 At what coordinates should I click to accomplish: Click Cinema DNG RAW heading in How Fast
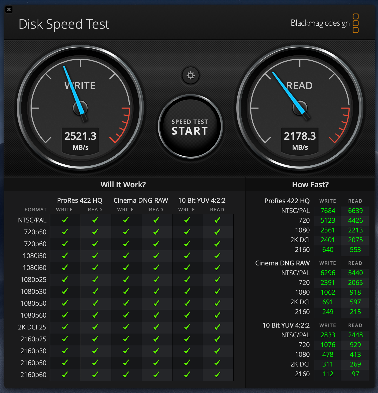click(283, 263)
